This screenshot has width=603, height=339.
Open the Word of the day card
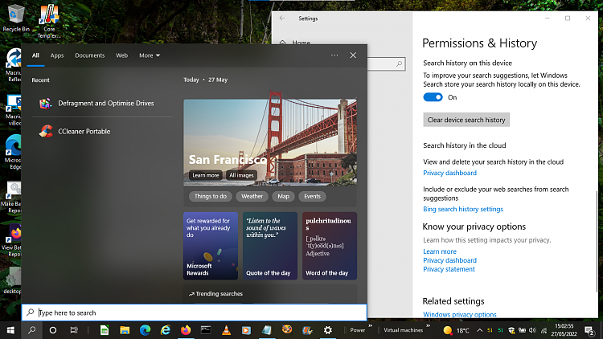tap(330, 245)
